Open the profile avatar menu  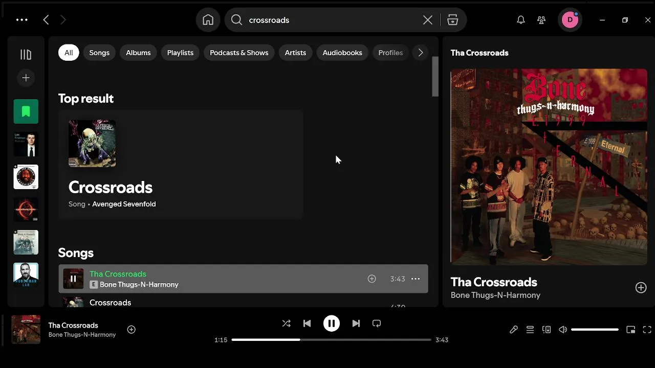pos(570,20)
